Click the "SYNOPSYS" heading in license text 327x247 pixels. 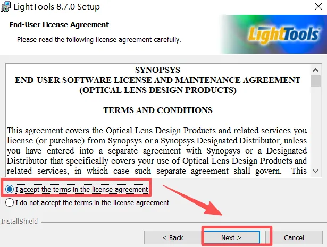(158, 70)
